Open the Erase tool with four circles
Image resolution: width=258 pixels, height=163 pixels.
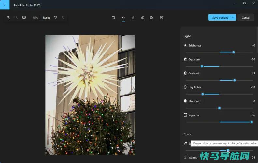(x=152, y=17)
